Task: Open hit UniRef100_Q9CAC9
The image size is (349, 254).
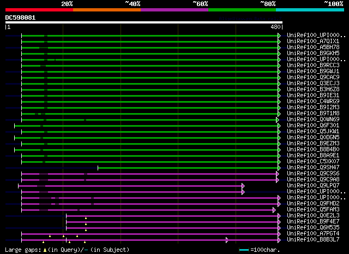Action: (x=313, y=78)
